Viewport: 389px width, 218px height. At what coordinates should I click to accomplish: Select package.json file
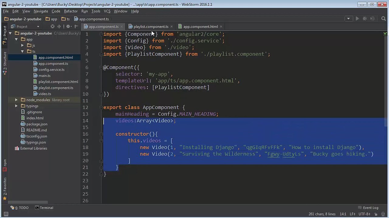(36, 124)
